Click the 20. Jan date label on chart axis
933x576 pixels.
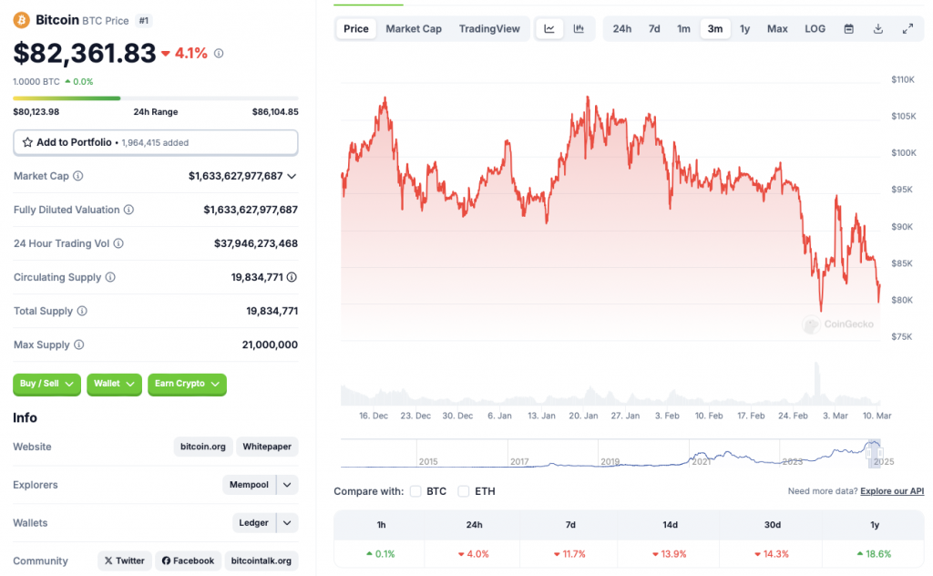[583, 416]
